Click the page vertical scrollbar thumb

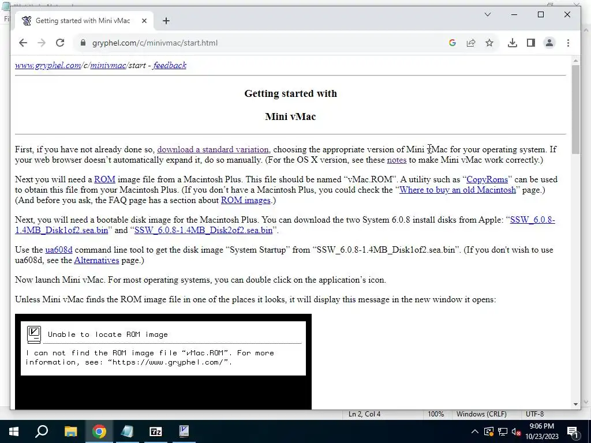coord(575,109)
